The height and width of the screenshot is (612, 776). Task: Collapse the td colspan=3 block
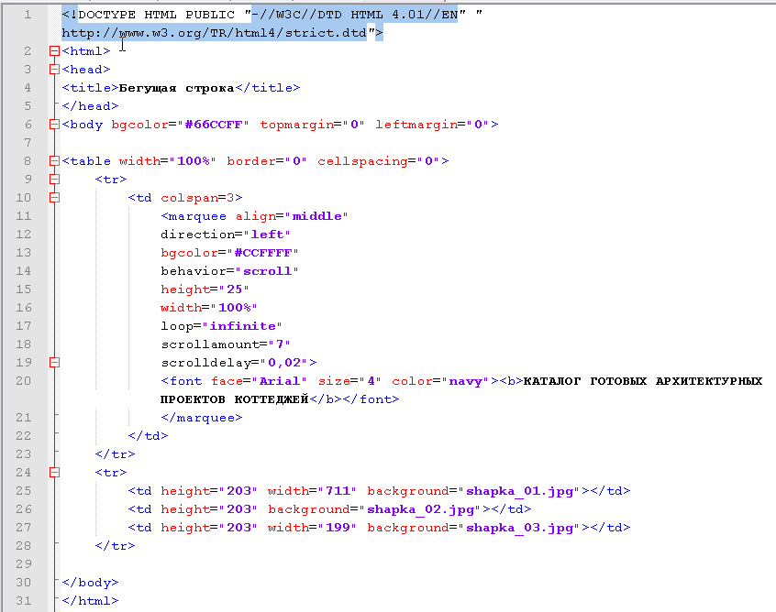[54, 198]
